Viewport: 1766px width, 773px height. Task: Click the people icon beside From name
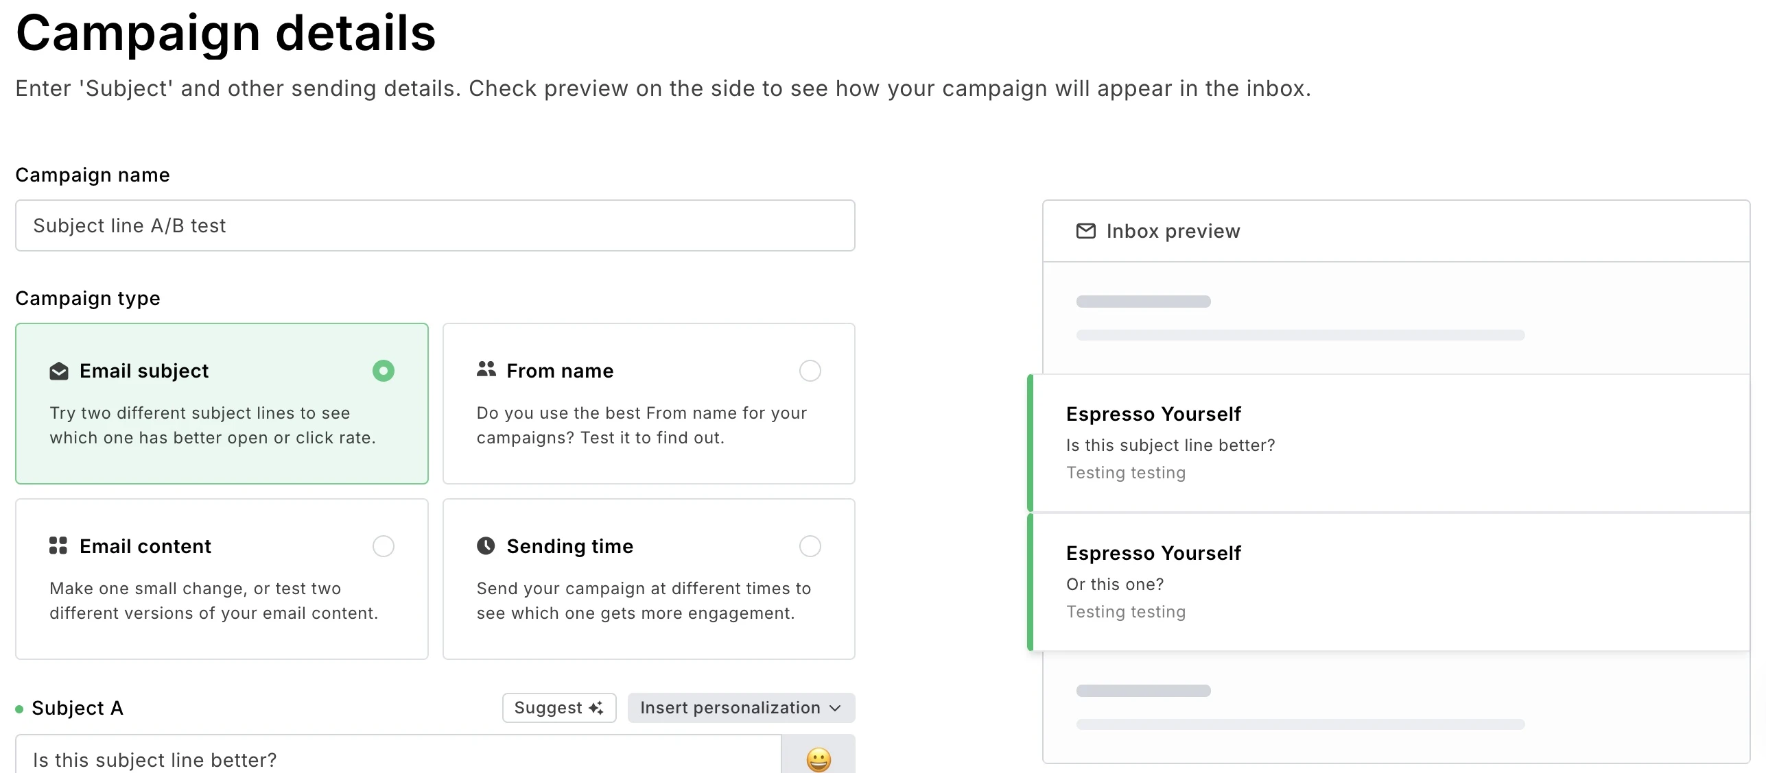click(x=486, y=369)
